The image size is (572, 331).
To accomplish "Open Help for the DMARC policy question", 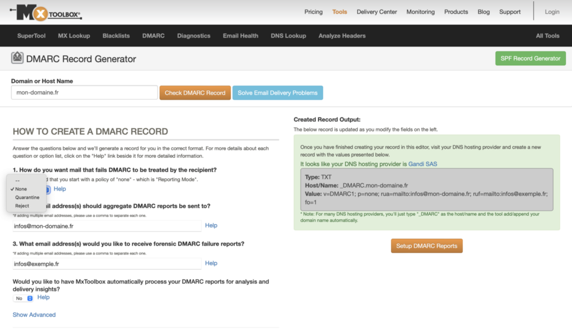I will 59,189.
